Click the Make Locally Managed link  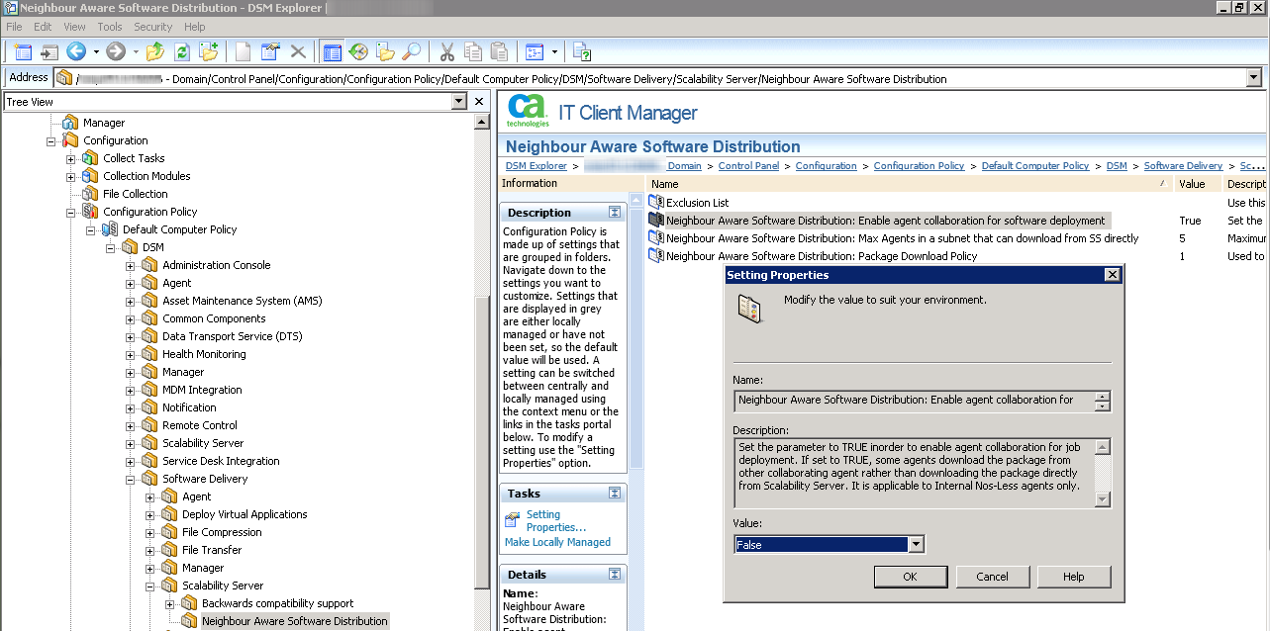(557, 542)
